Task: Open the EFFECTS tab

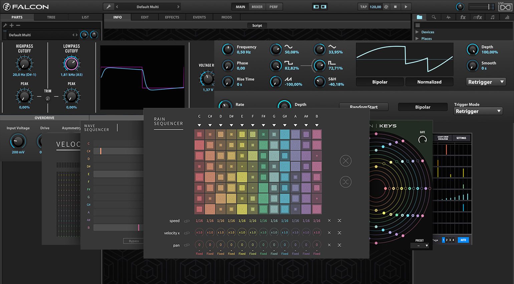Action: [172, 17]
